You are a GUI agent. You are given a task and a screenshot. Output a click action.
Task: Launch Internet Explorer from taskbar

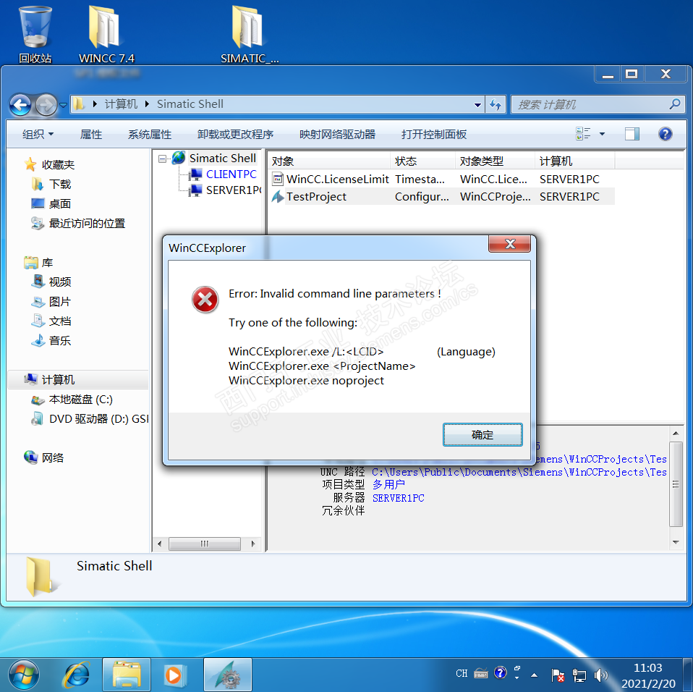pyautogui.click(x=77, y=675)
